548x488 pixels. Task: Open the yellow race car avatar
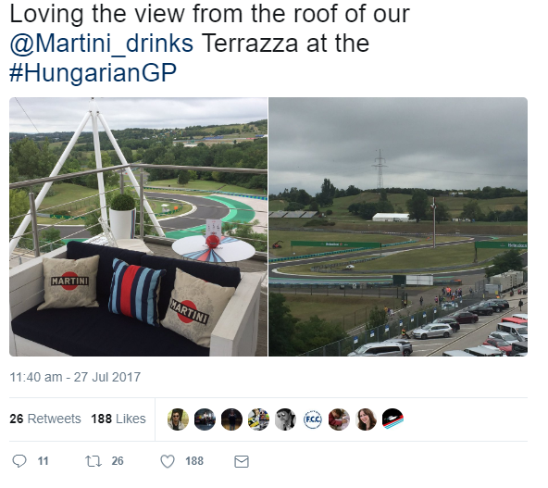(258, 419)
